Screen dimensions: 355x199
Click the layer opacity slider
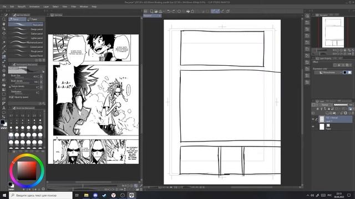(x=341, y=105)
